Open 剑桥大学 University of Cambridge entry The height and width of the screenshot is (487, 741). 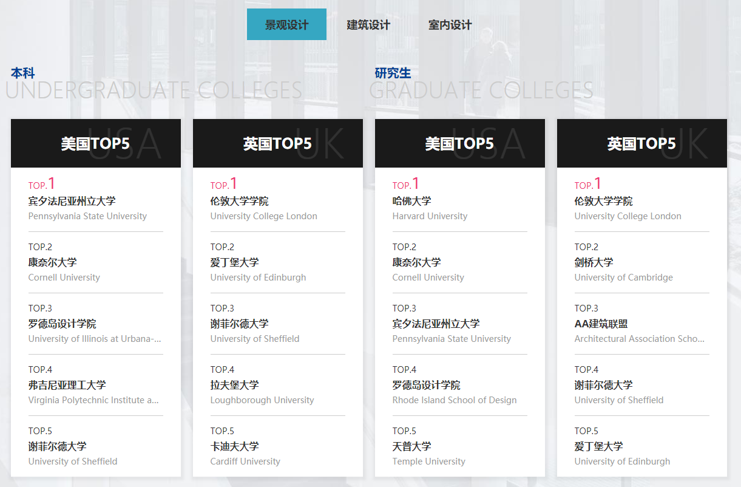(x=642, y=262)
